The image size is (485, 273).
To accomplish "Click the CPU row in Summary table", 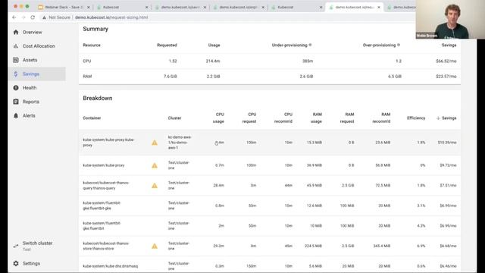I will coord(270,61).
